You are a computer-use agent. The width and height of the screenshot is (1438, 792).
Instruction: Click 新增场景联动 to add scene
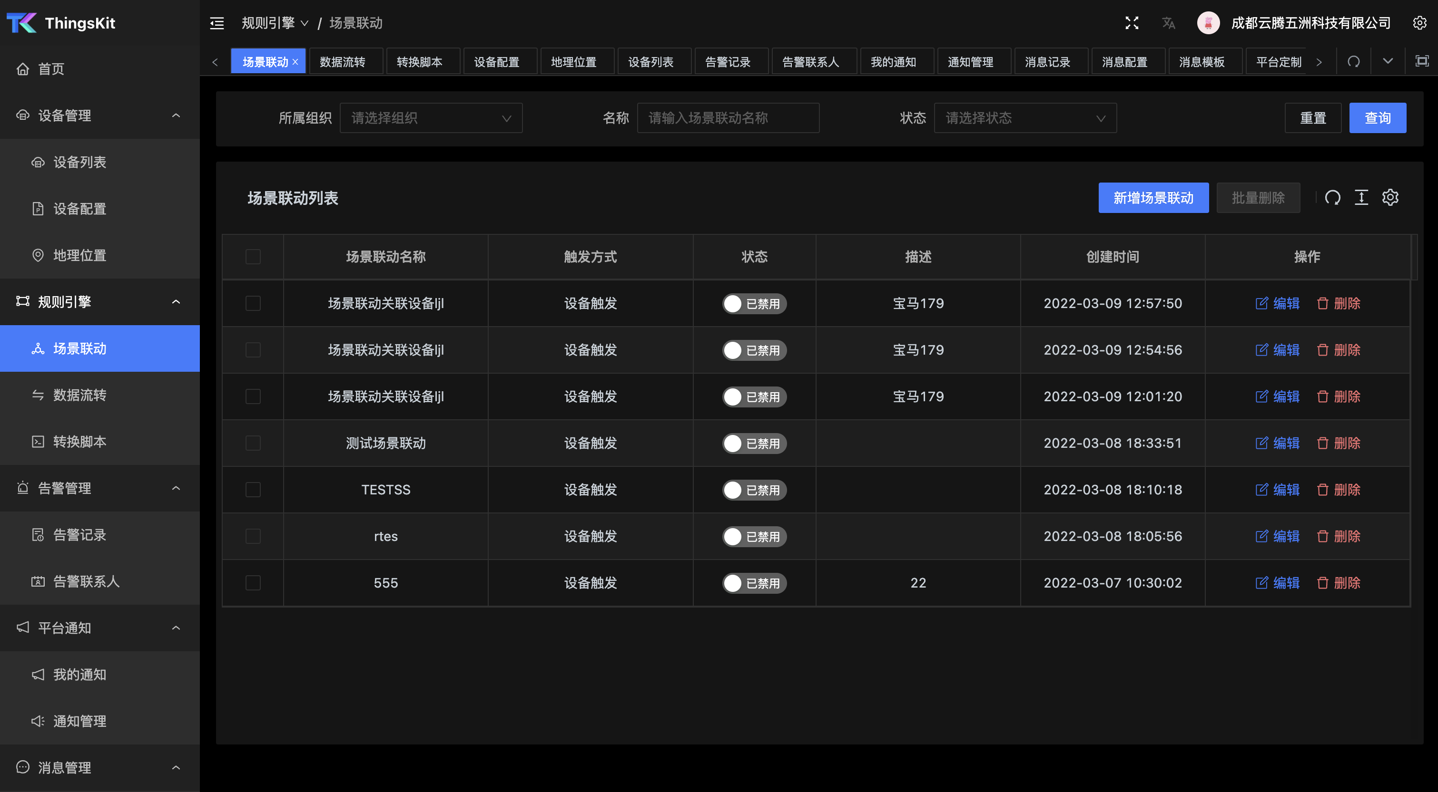click(x=1153, y=197)
